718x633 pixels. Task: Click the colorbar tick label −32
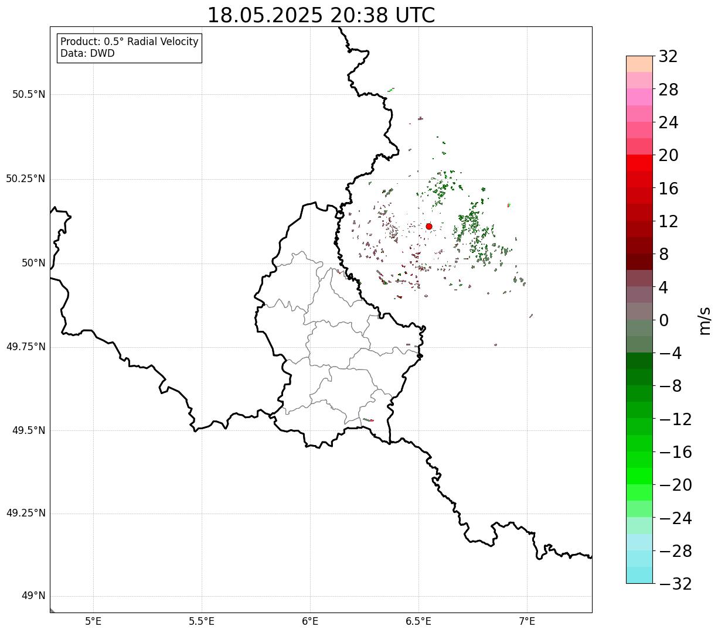pyautogui.click(x=675, y=584)
